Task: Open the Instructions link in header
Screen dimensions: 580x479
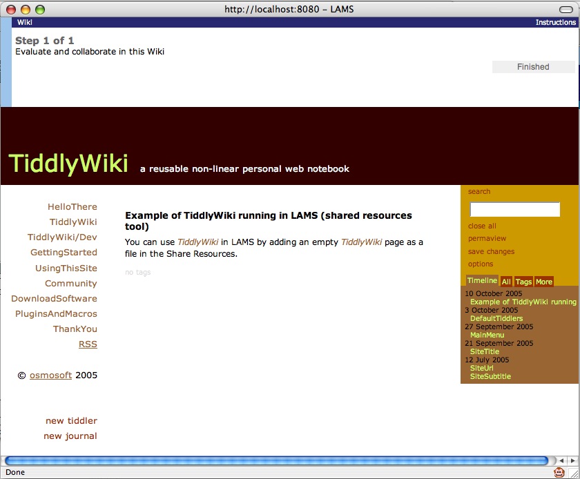Action: [x=555, y=23]
